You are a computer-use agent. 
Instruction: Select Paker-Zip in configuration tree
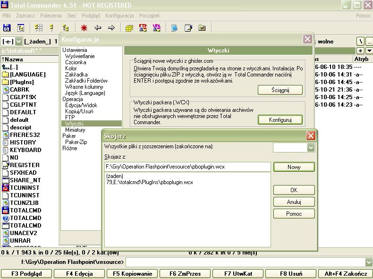pos(76,142)
